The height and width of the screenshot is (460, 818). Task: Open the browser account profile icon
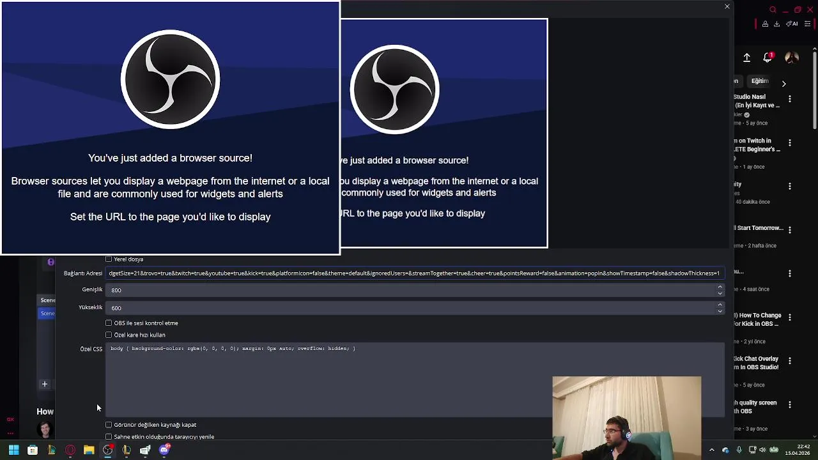(x=765, y=24)
